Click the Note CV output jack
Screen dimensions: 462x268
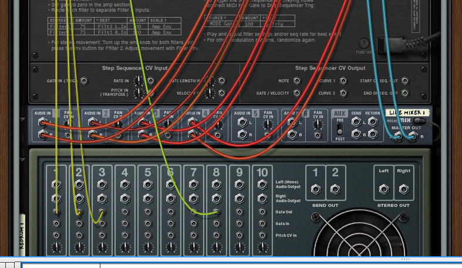pyautogui.click(x=296, y=81)
